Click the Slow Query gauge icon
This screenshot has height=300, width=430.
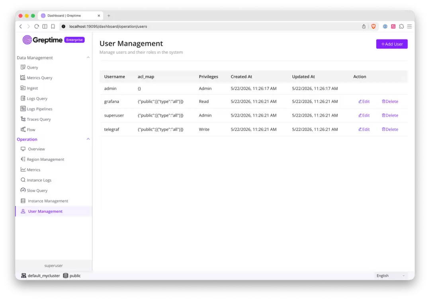click(23, 190)
